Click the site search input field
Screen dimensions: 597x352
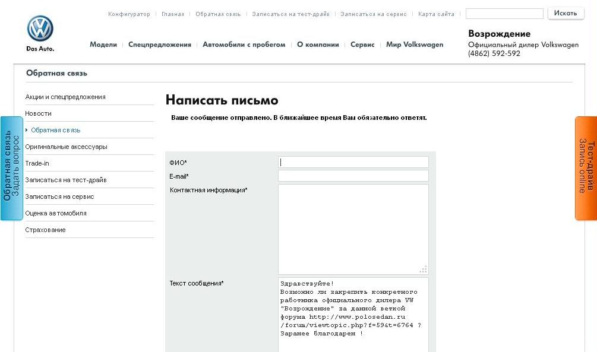click(504, 14)
